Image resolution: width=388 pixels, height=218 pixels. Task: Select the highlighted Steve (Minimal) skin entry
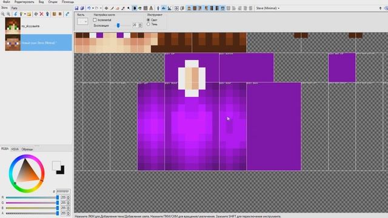(38, 43)
